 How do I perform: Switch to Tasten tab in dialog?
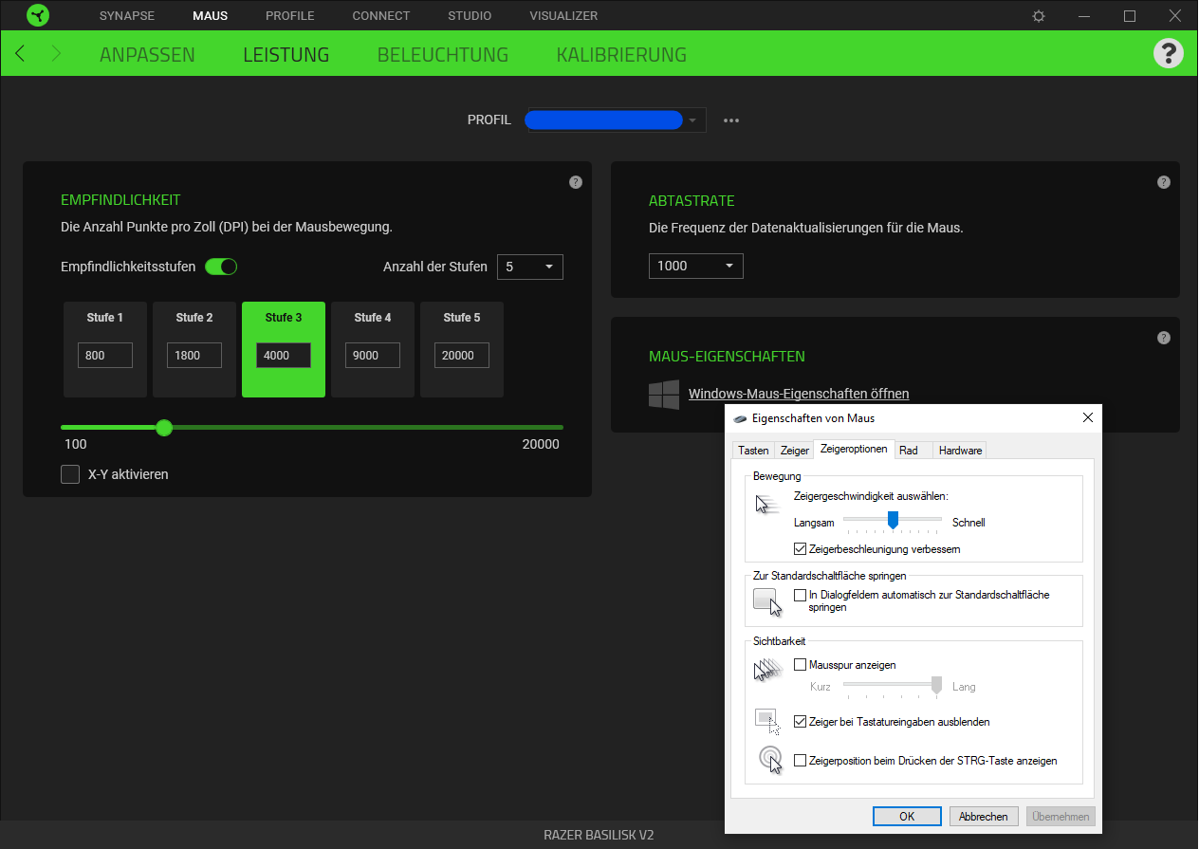point(754,451)
